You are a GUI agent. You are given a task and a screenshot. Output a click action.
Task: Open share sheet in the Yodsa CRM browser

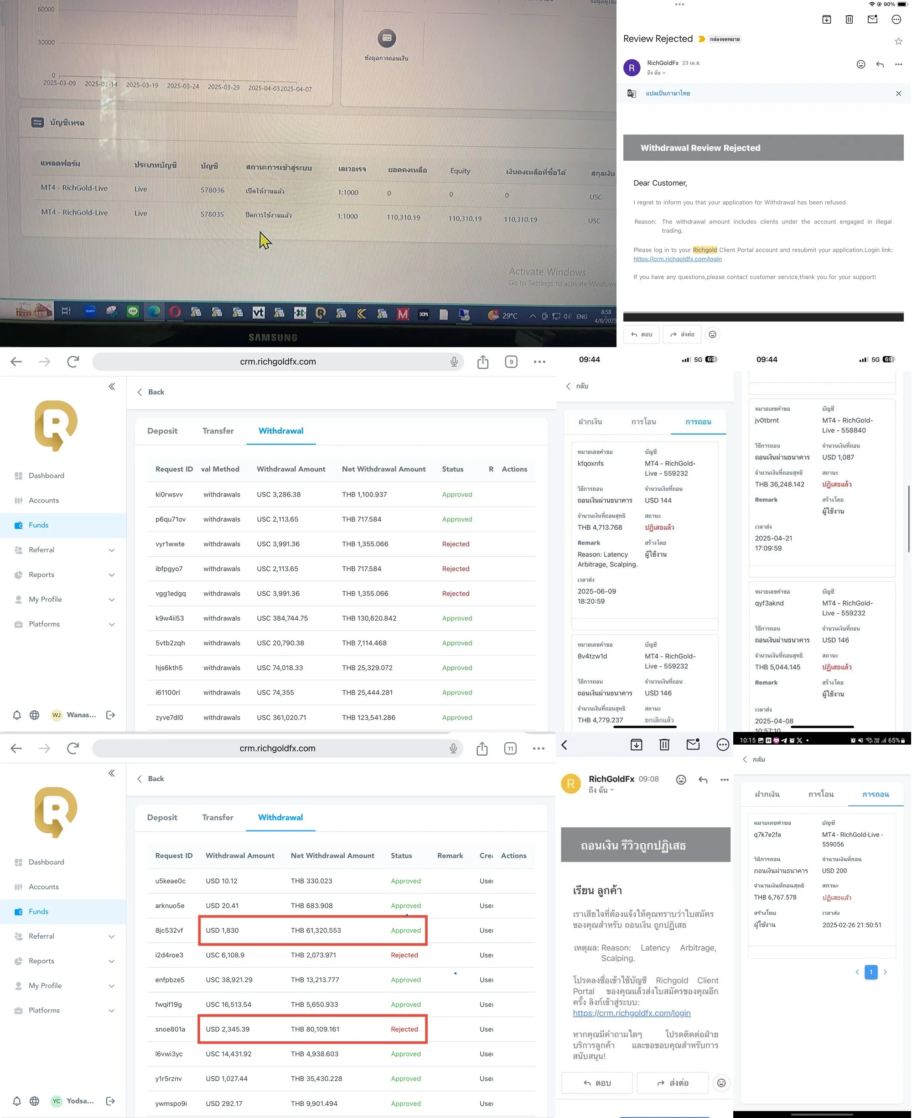482,748
